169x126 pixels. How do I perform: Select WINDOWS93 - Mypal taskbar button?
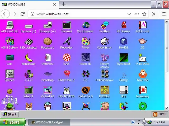point(49,122)
